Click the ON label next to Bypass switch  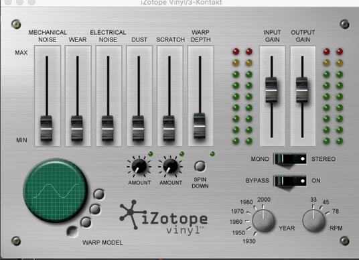tap(316, 181)
